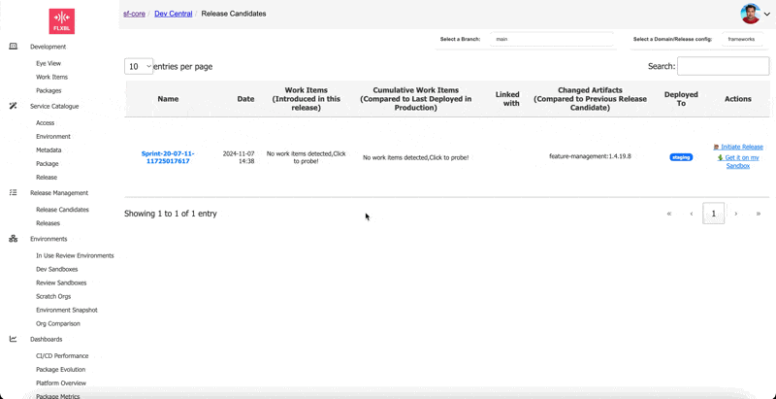Screen dimensions: 776x399
Task: Click the Initiate Release link
Action: [742, 147]
